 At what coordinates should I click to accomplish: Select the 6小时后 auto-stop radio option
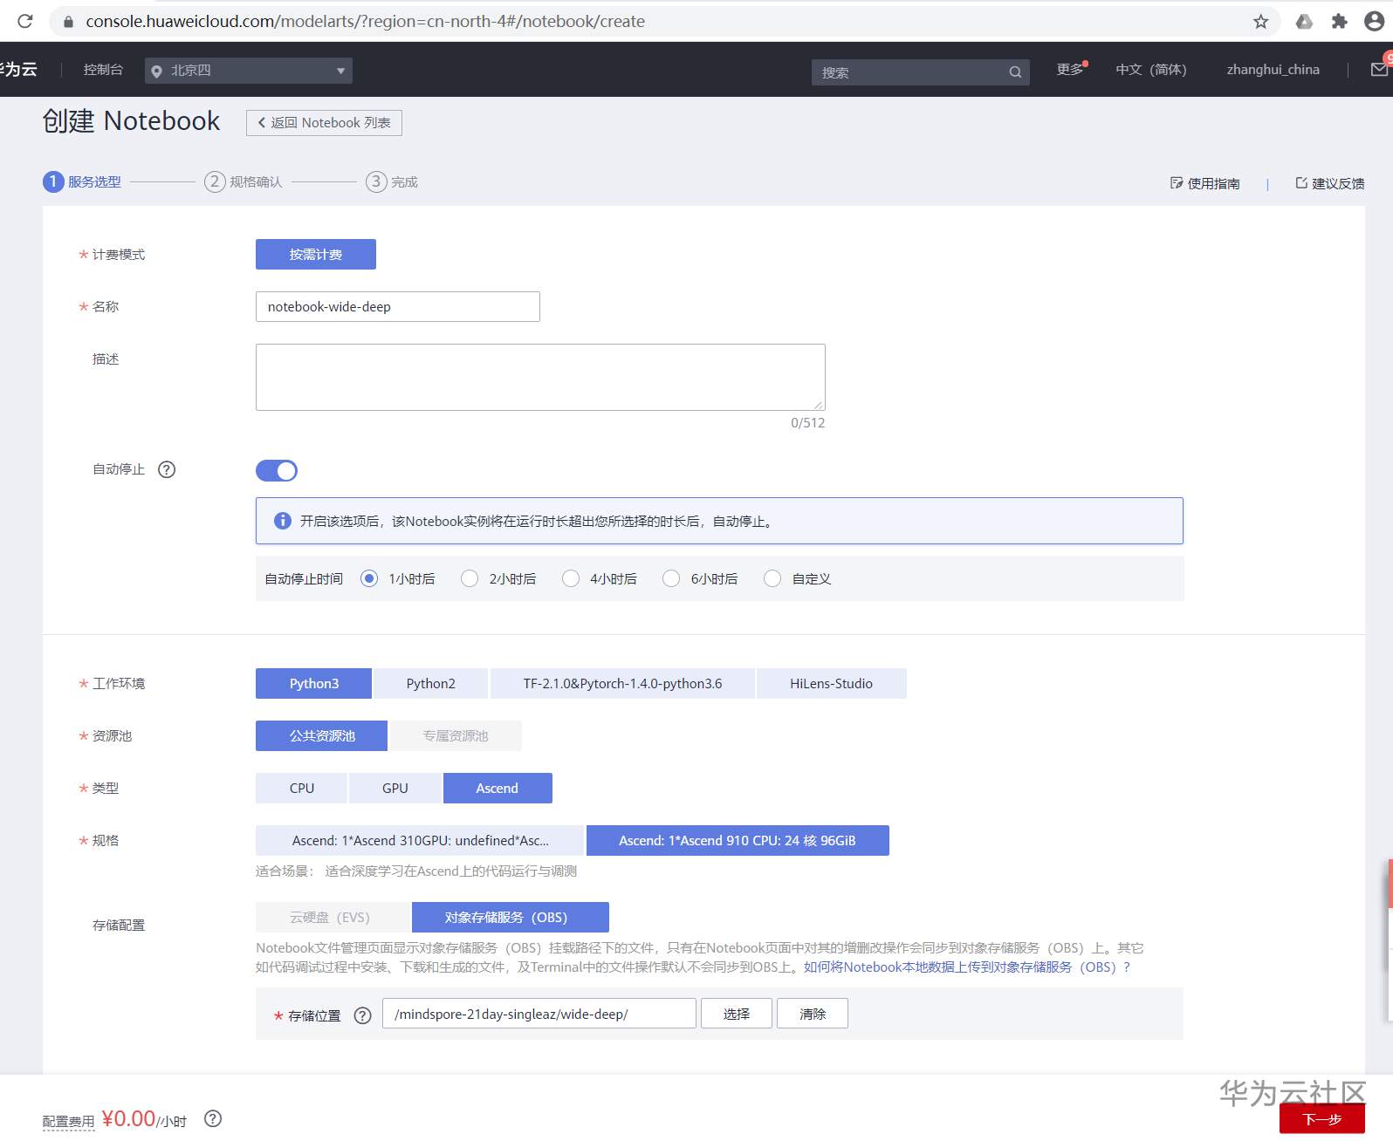[x=671, y=578]
